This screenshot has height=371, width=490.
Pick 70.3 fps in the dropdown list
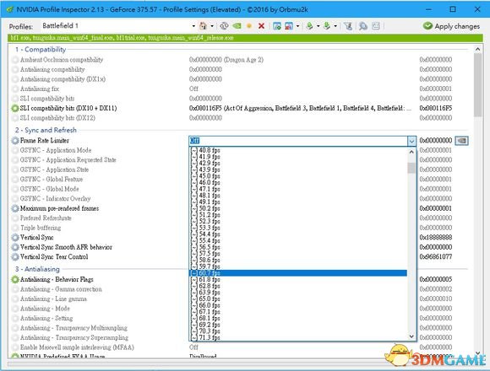[298, 331]
